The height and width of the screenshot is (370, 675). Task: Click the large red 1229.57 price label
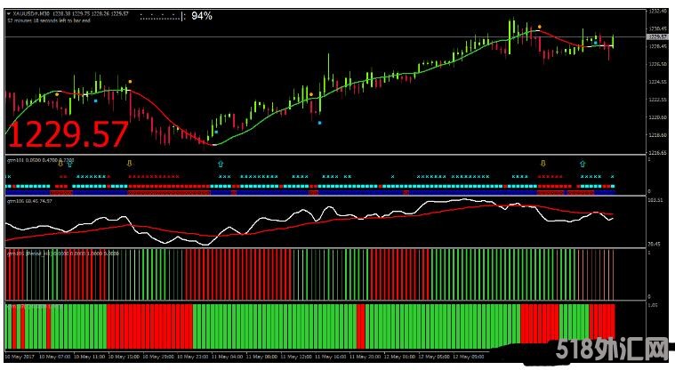click(x=68, y=134)
